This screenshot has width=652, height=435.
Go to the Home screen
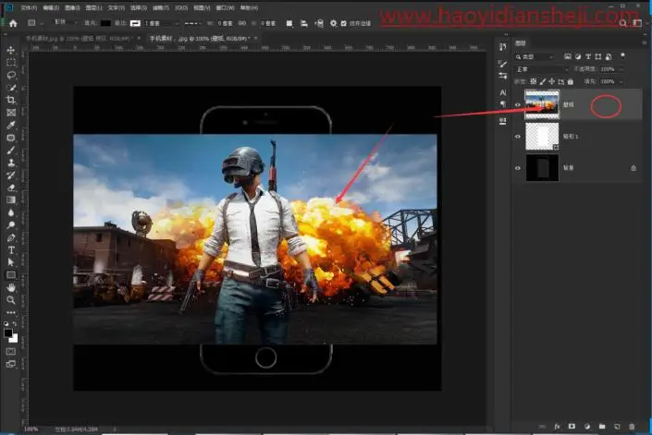13,23
